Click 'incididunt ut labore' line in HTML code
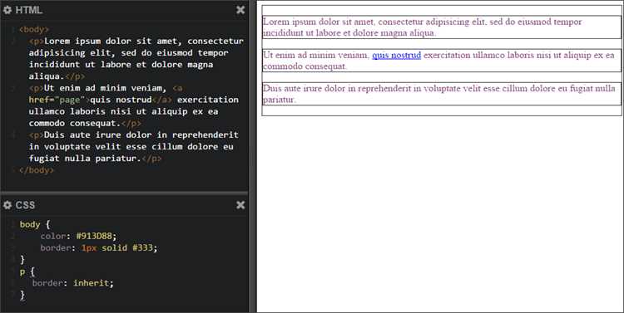This screenshot has height=313, width=624. 121,65
